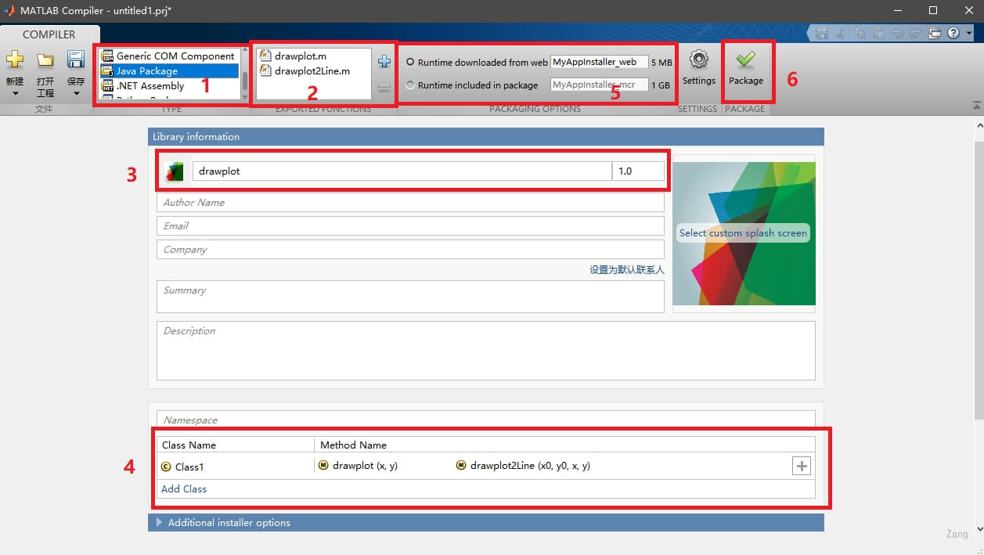Click the Author Name field
The height and width of the screenshot is (555, 984).
coord(410,203)
